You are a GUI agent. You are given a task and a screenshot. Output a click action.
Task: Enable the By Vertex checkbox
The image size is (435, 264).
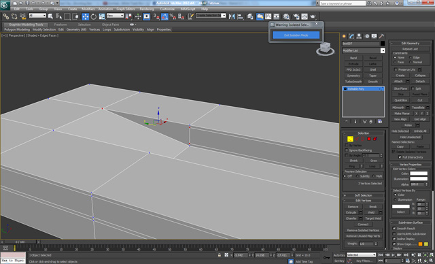click(347, 145)
